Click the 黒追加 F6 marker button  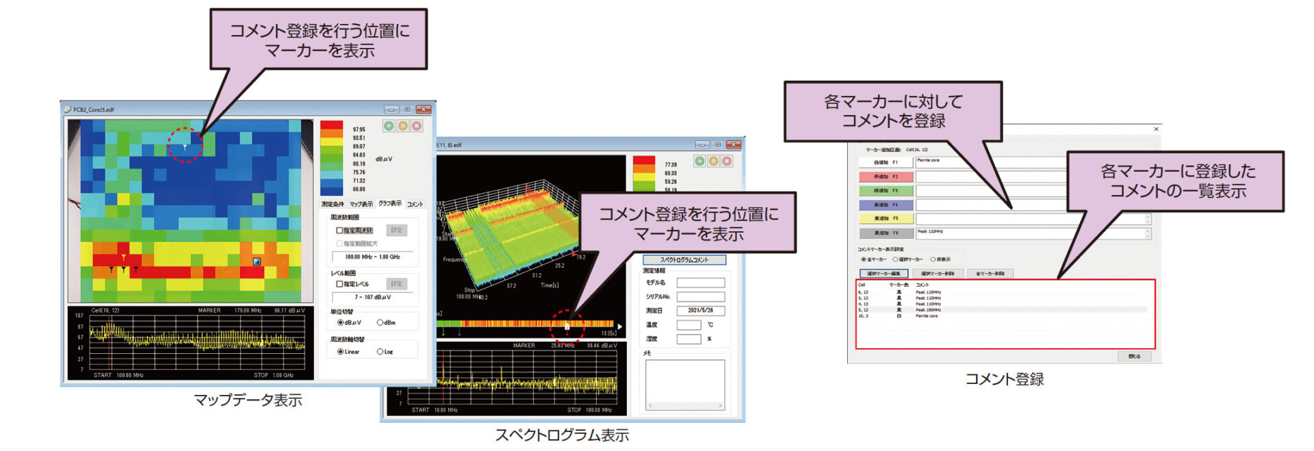886,233
